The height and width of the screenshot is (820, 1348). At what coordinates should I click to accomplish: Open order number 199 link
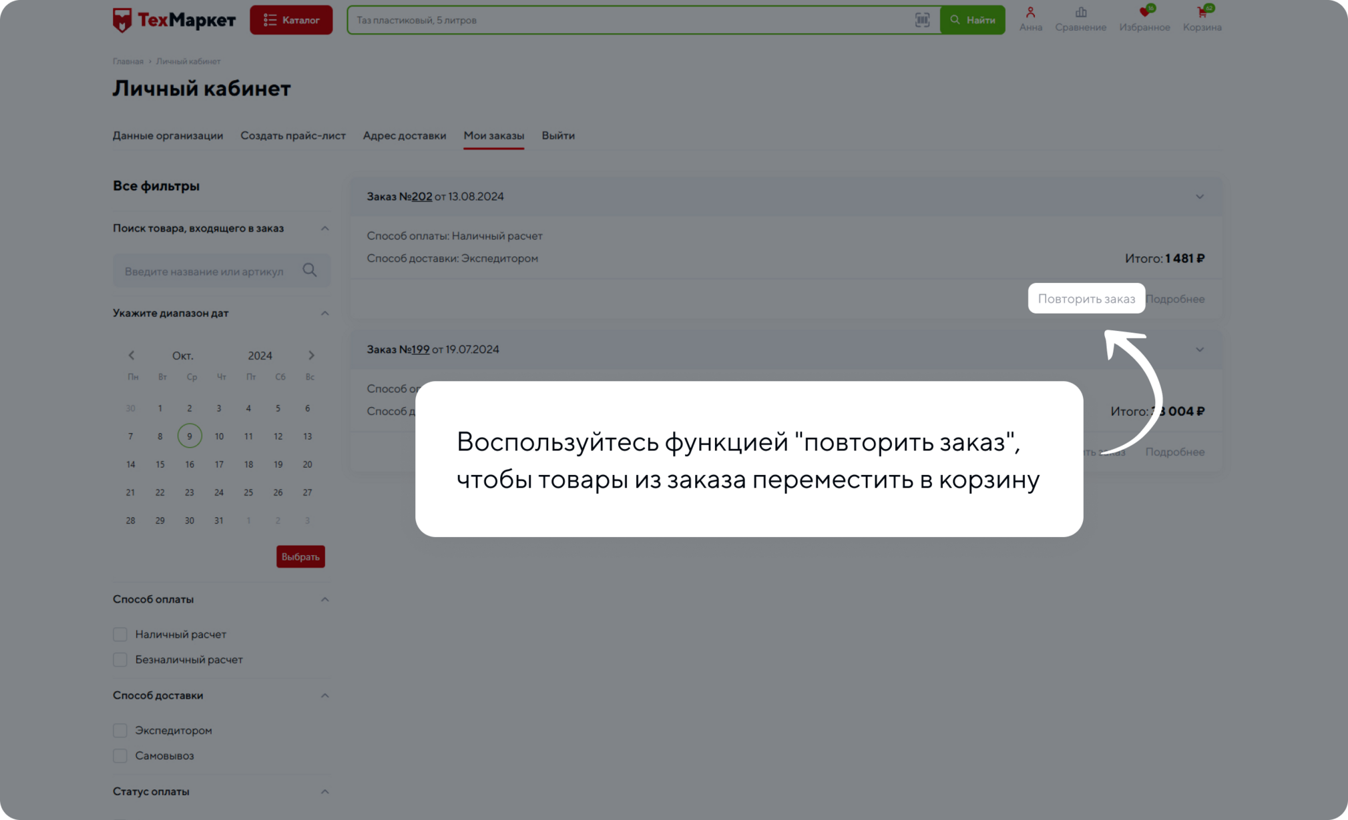(420, 350)
